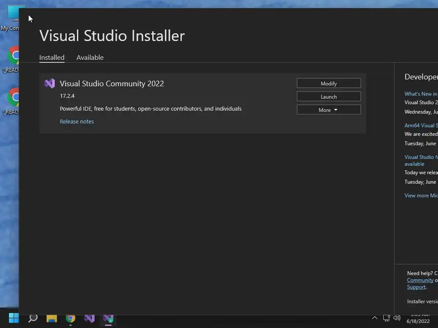Viewport: 438px width, 328px height.
Task: Click the version number 17.2.4
Action: 67,96
